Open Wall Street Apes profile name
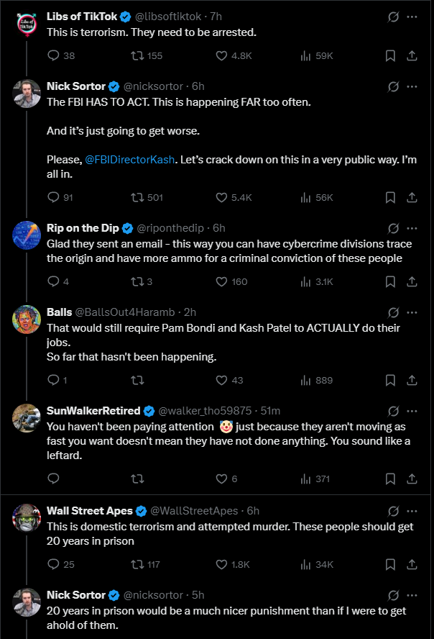Image resolution: width=434 pixels, height=639 pixels. (90, 511)
